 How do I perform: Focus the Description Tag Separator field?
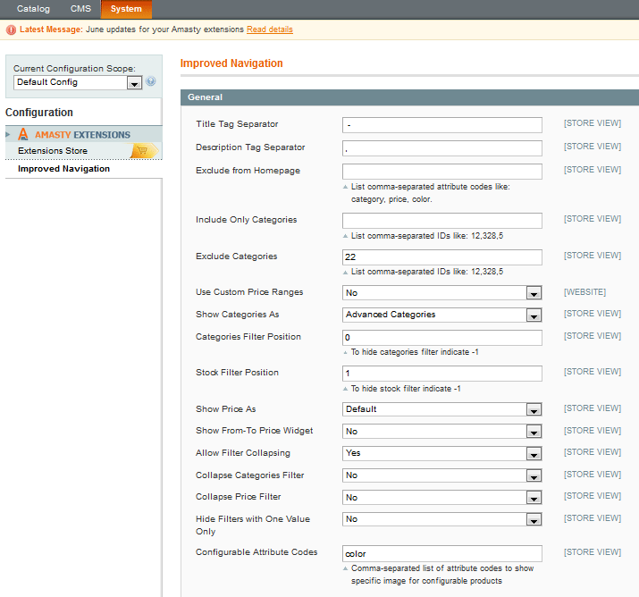[442, 148]
